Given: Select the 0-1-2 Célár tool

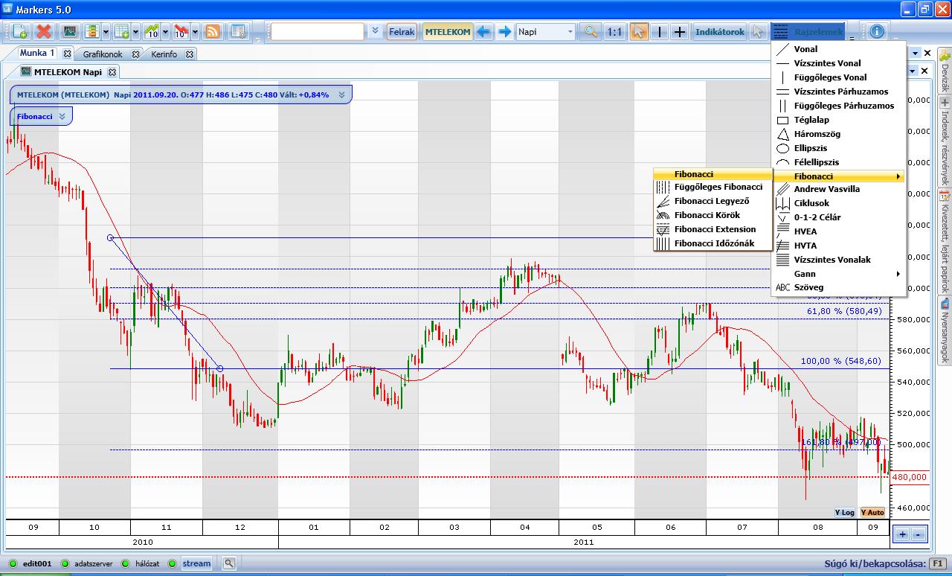Looking at the screenshot, I should 839,217.
